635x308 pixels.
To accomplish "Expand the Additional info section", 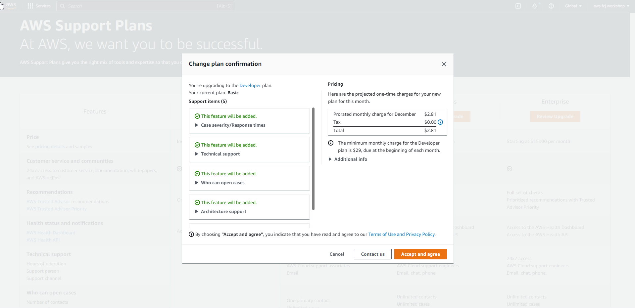I will tap(350, 159).
